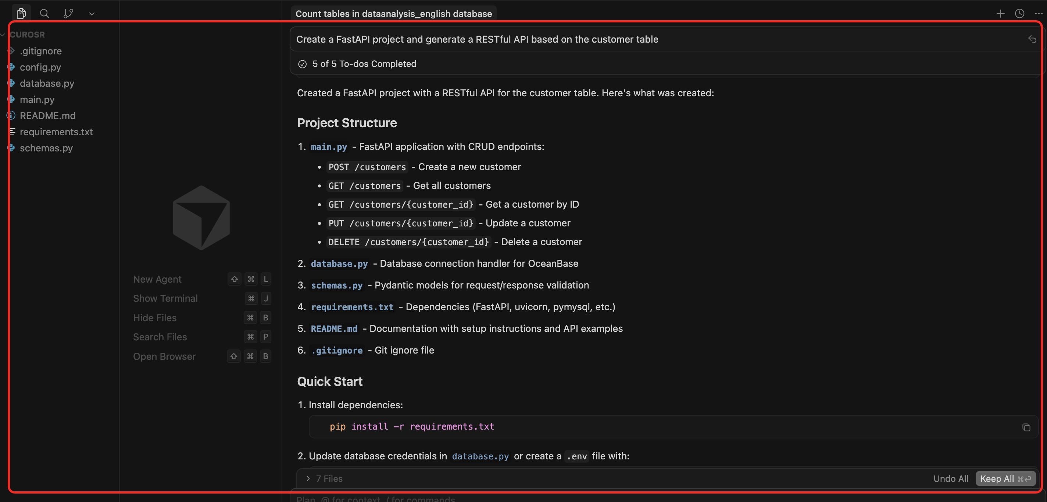The width and height of the screenshot is (1047, 502).
Task: Expand the top bar chevron dropdown
Action: (x=92, y=13)
